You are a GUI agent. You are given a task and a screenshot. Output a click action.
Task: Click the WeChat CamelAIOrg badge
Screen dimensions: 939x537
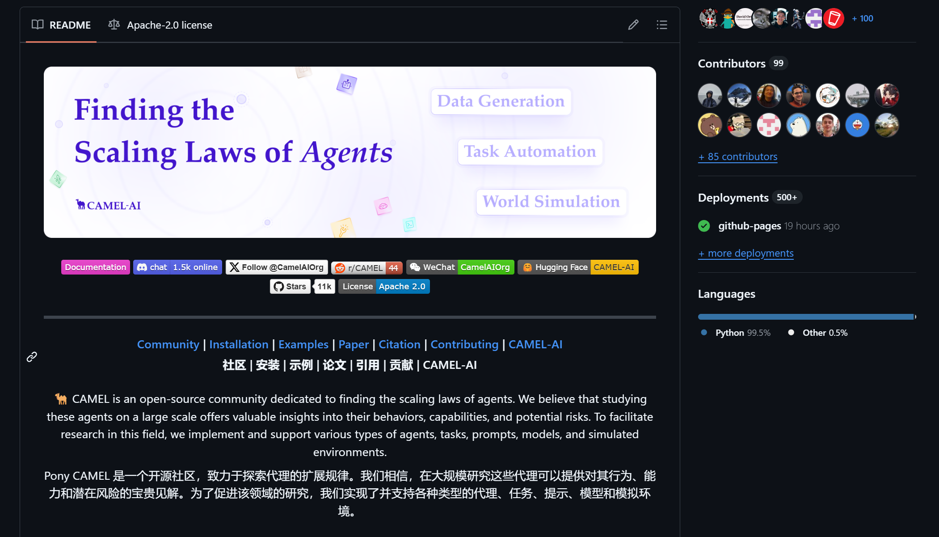(x=460, y=267)
